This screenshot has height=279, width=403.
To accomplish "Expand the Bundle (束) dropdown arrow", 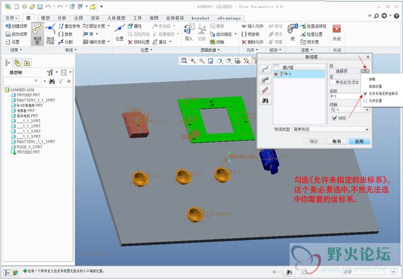I will coord(97,34).
